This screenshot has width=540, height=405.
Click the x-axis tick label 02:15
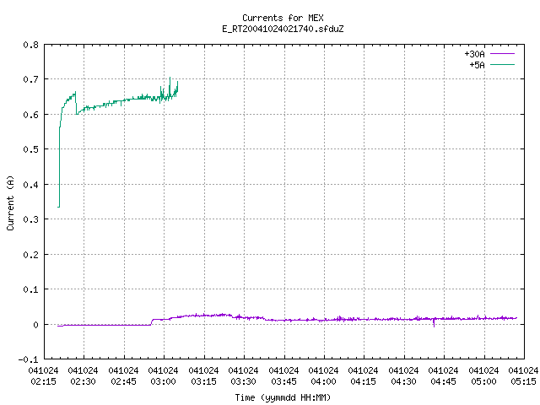tap(43, 381)
